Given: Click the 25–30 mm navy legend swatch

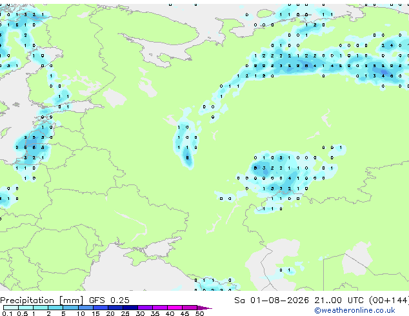Looking at the screenshot, I should pyautogui.click(x=130, y=308).
